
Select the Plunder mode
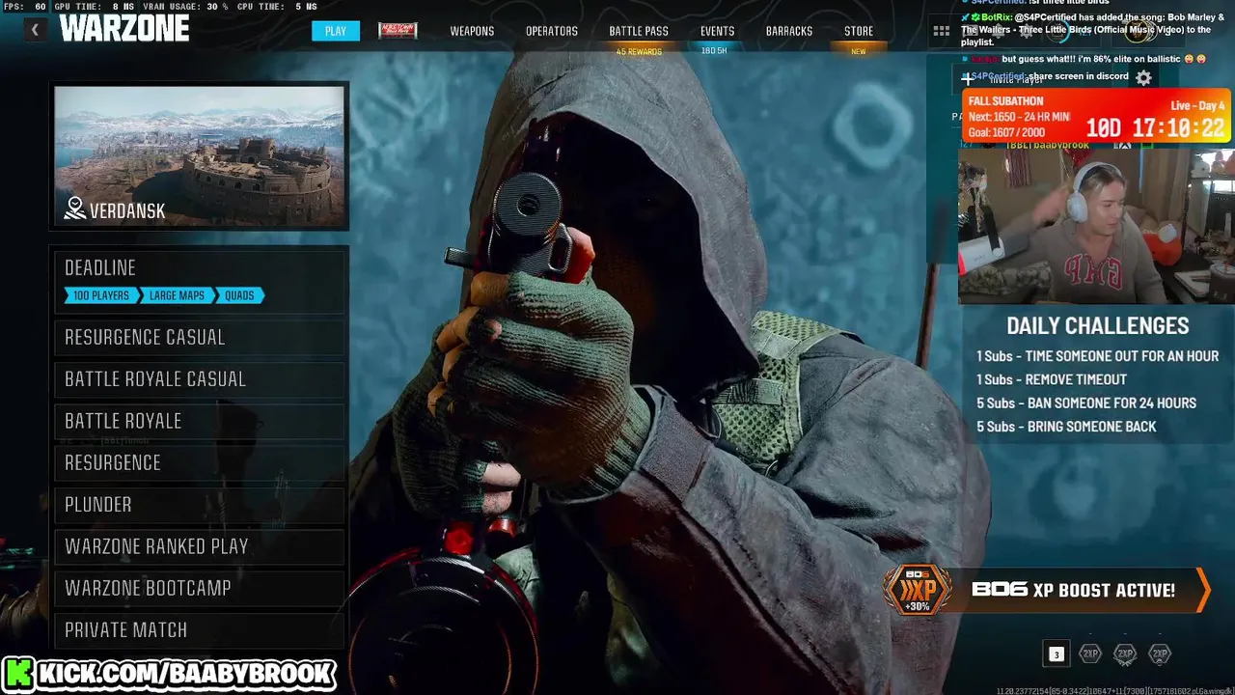pyautogui.click(x=200, y=504)
